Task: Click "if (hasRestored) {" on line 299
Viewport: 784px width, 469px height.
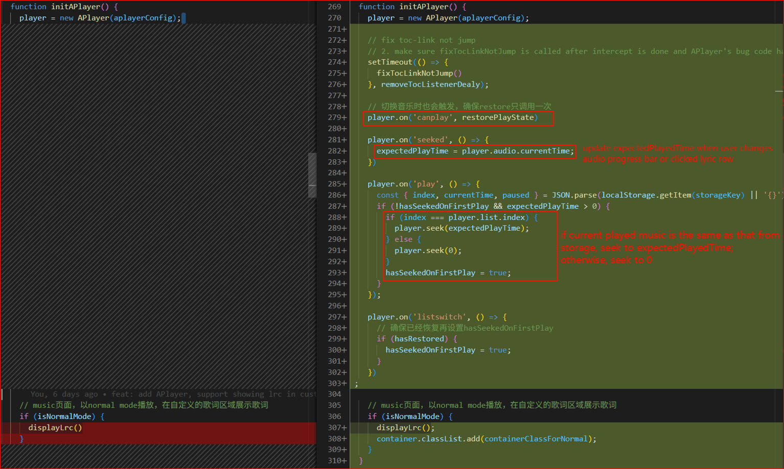Action: [x=417, y=339]
